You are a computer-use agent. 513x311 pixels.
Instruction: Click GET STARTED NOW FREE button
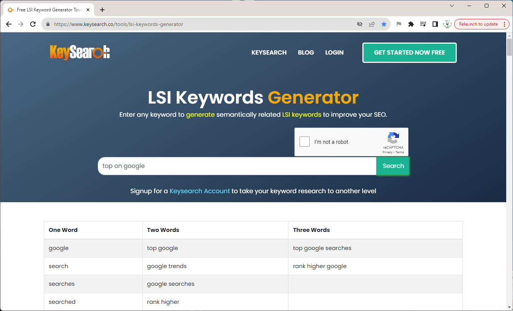[x=410, y=53]
